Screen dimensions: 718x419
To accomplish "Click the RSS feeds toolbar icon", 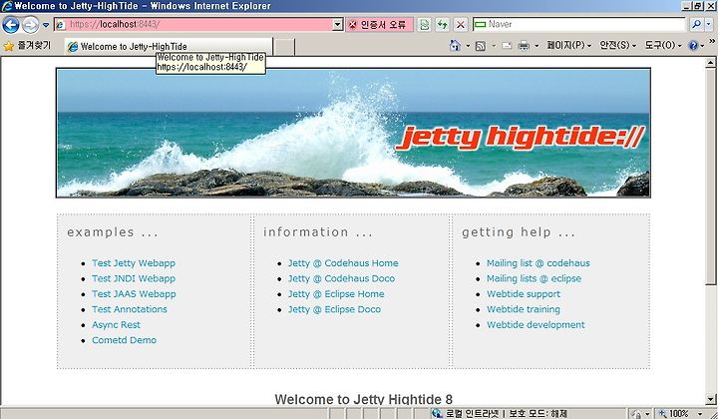I will click(x=481, y=46).
